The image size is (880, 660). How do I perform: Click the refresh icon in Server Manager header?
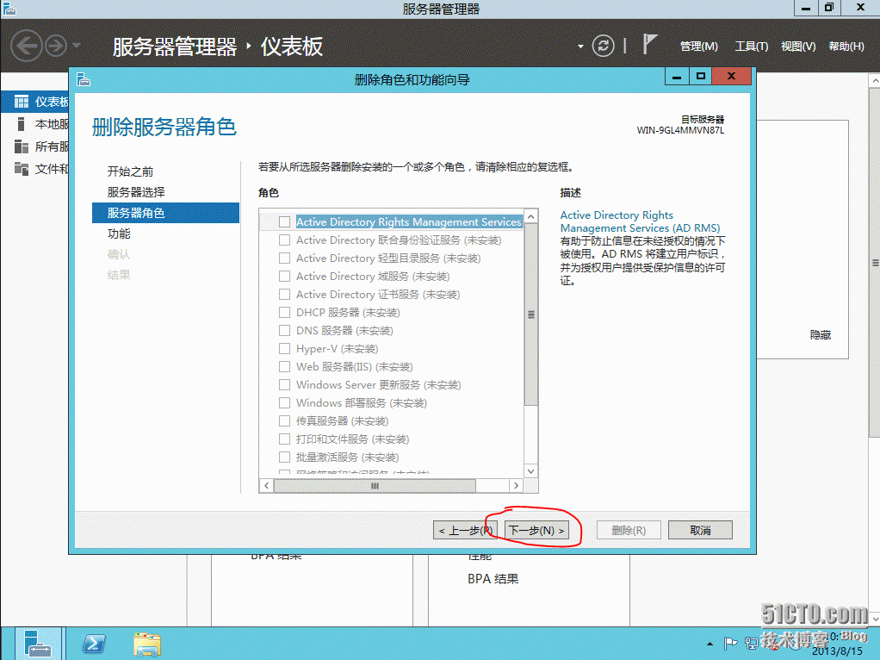point(604,46)
